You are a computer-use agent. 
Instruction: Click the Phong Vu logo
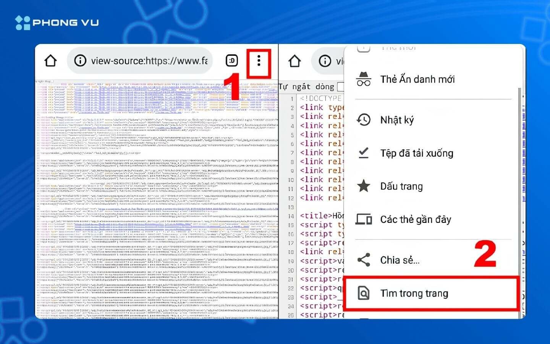(x=57, y=23)
